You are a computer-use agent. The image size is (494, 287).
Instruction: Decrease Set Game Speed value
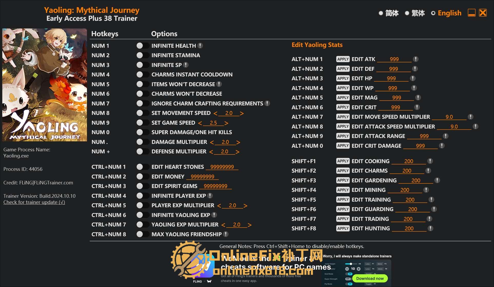pos(200,123)
